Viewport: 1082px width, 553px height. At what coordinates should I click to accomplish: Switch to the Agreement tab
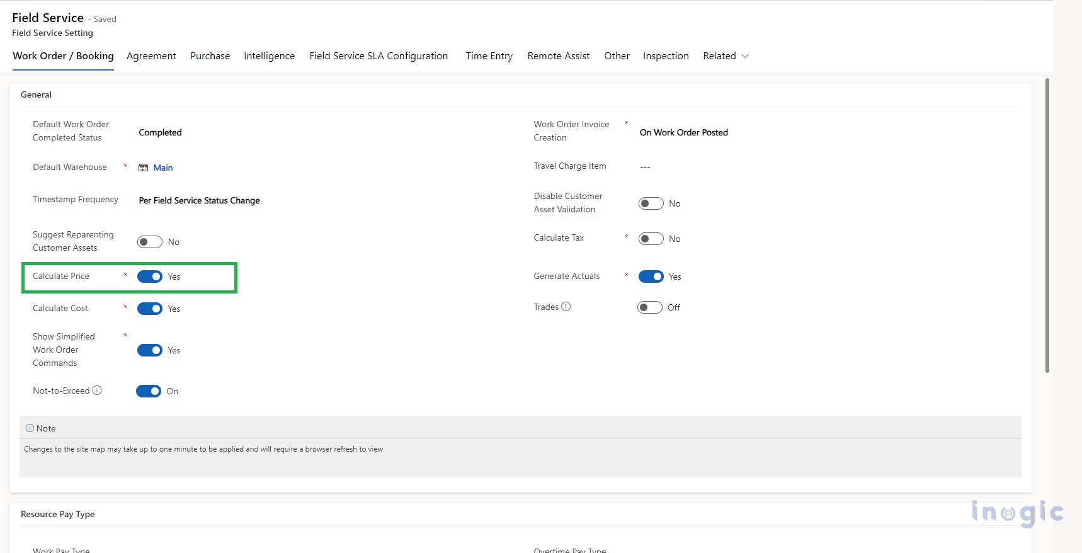pyautogui.click(x=151, y=56)
